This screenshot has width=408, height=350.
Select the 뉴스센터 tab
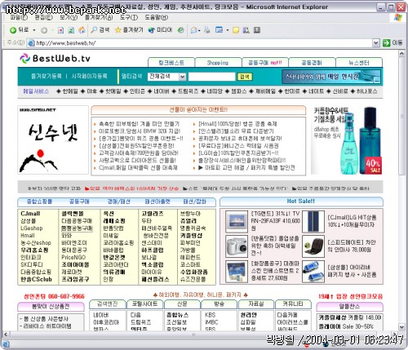click(359, 63)
